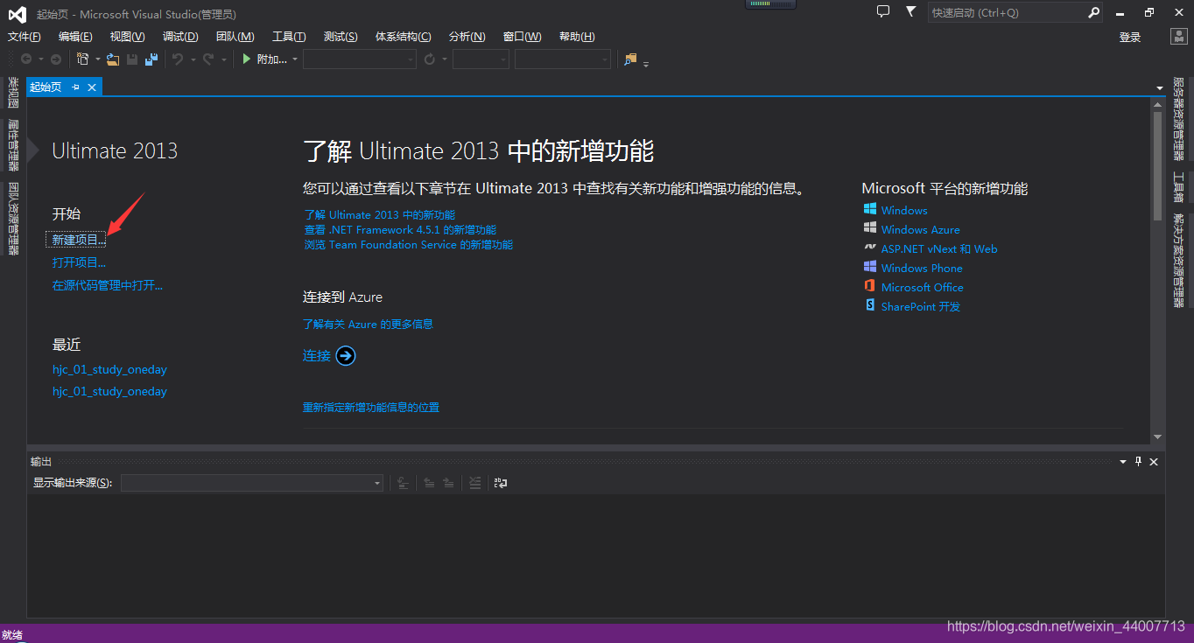Click 在源代码管理中打开... link
This screenshot has width=1194, height=643.
click(108, 285)
